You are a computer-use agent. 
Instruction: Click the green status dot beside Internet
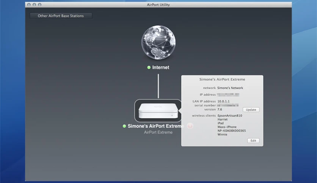[x=149, y=68]
